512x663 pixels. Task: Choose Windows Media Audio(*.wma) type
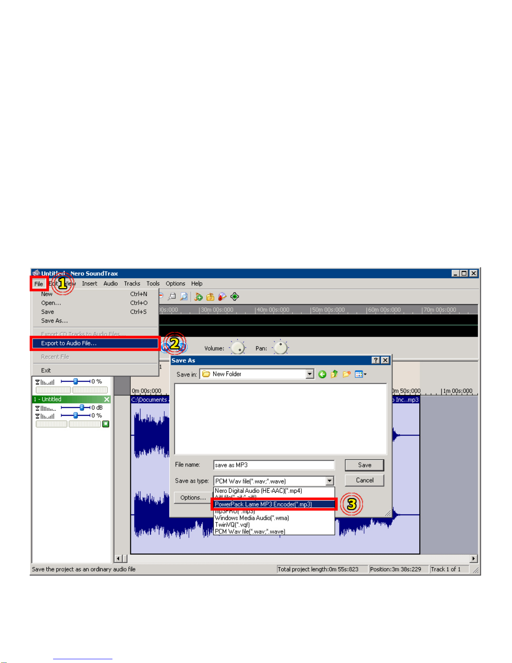click(274, 518)
